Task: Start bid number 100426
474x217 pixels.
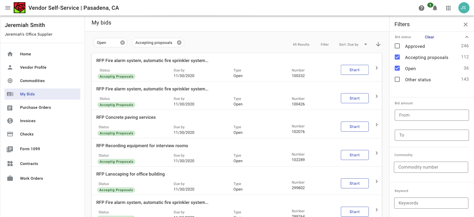Action: tap(355, 98)
